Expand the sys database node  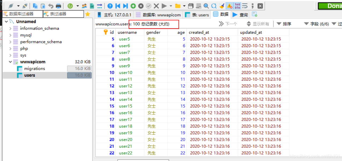10,55
